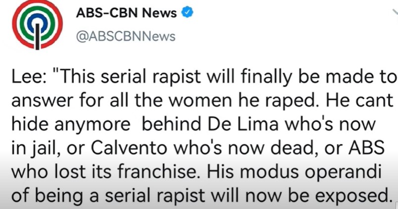Open the tweet options chevron at top right

(x=395, y=12)
